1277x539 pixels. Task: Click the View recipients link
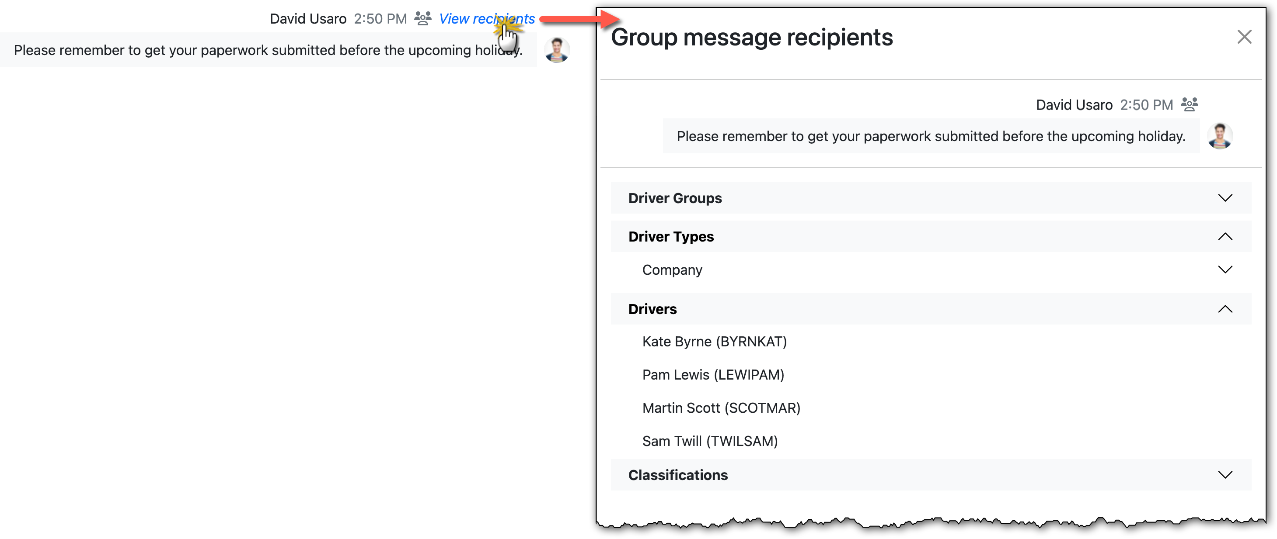(x=486, y=19)
